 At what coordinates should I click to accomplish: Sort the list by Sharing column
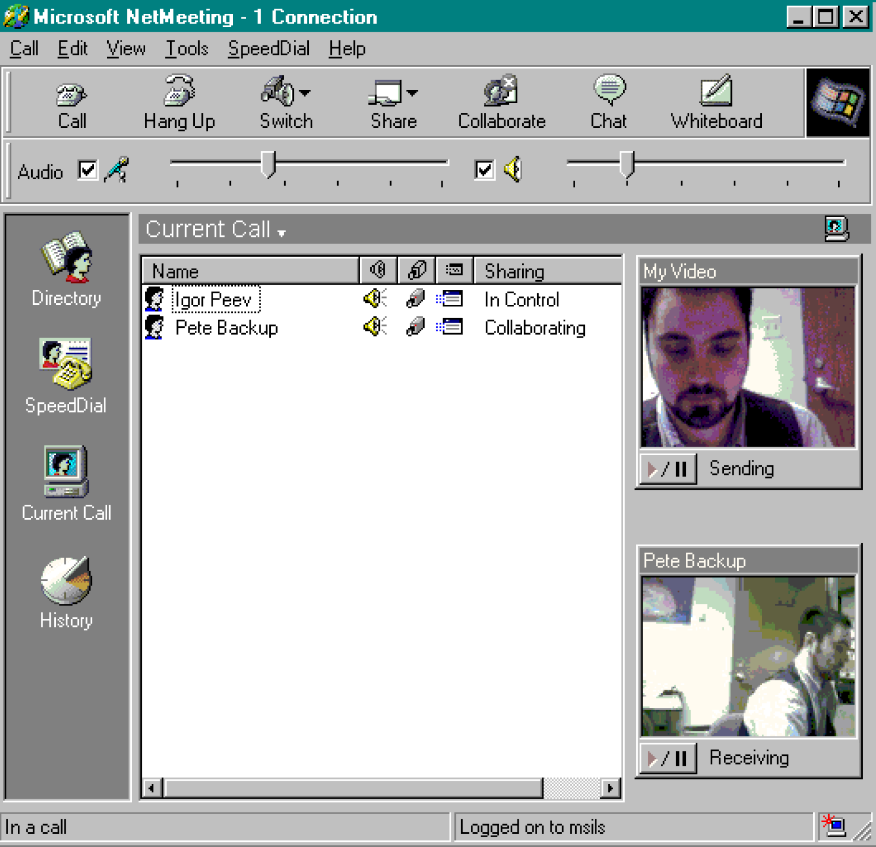547,271
